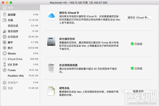Click the Macintosh HD window title
The image size is (159, 106).
tap(79, 3)
